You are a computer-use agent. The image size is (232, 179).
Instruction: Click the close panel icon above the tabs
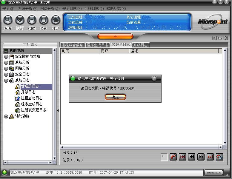click(225, 38)
